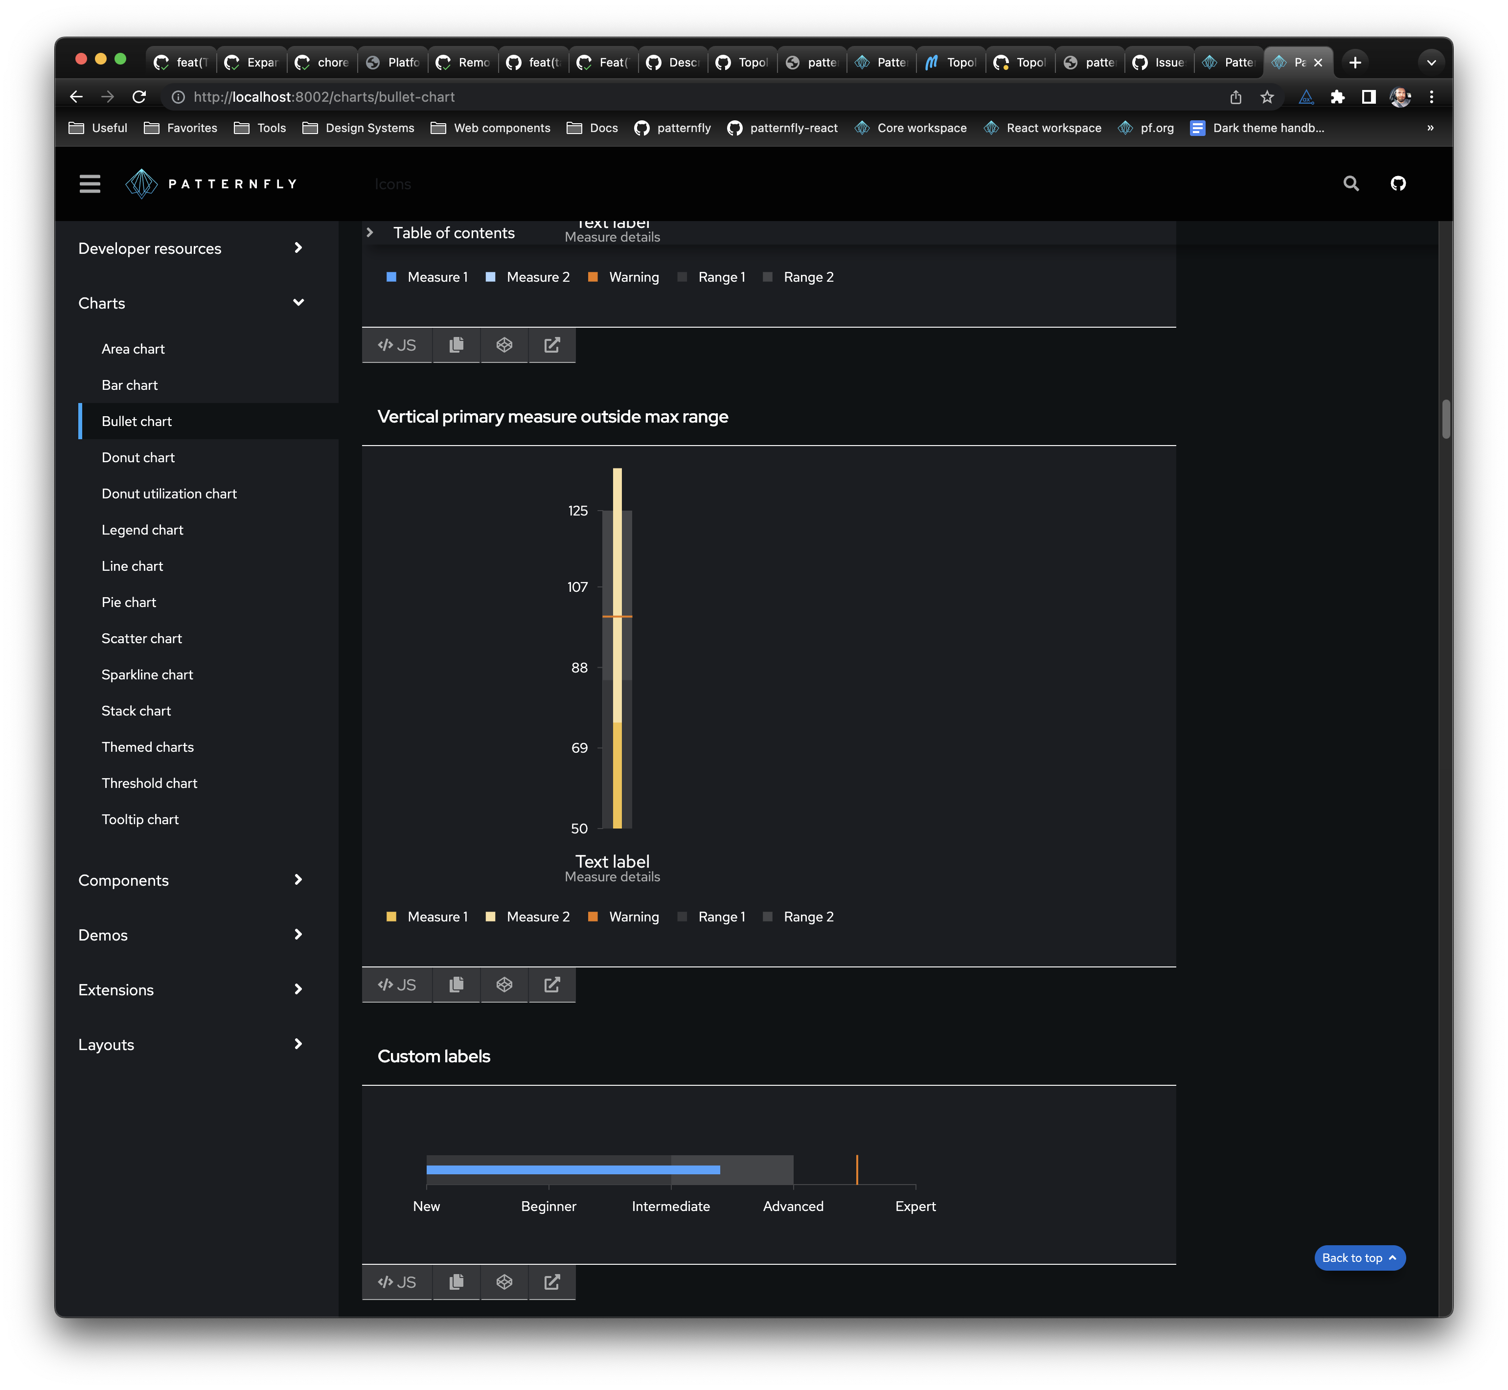
Task: Toggle JS code view for the Custom labels example
Action: coord(397,1282)
